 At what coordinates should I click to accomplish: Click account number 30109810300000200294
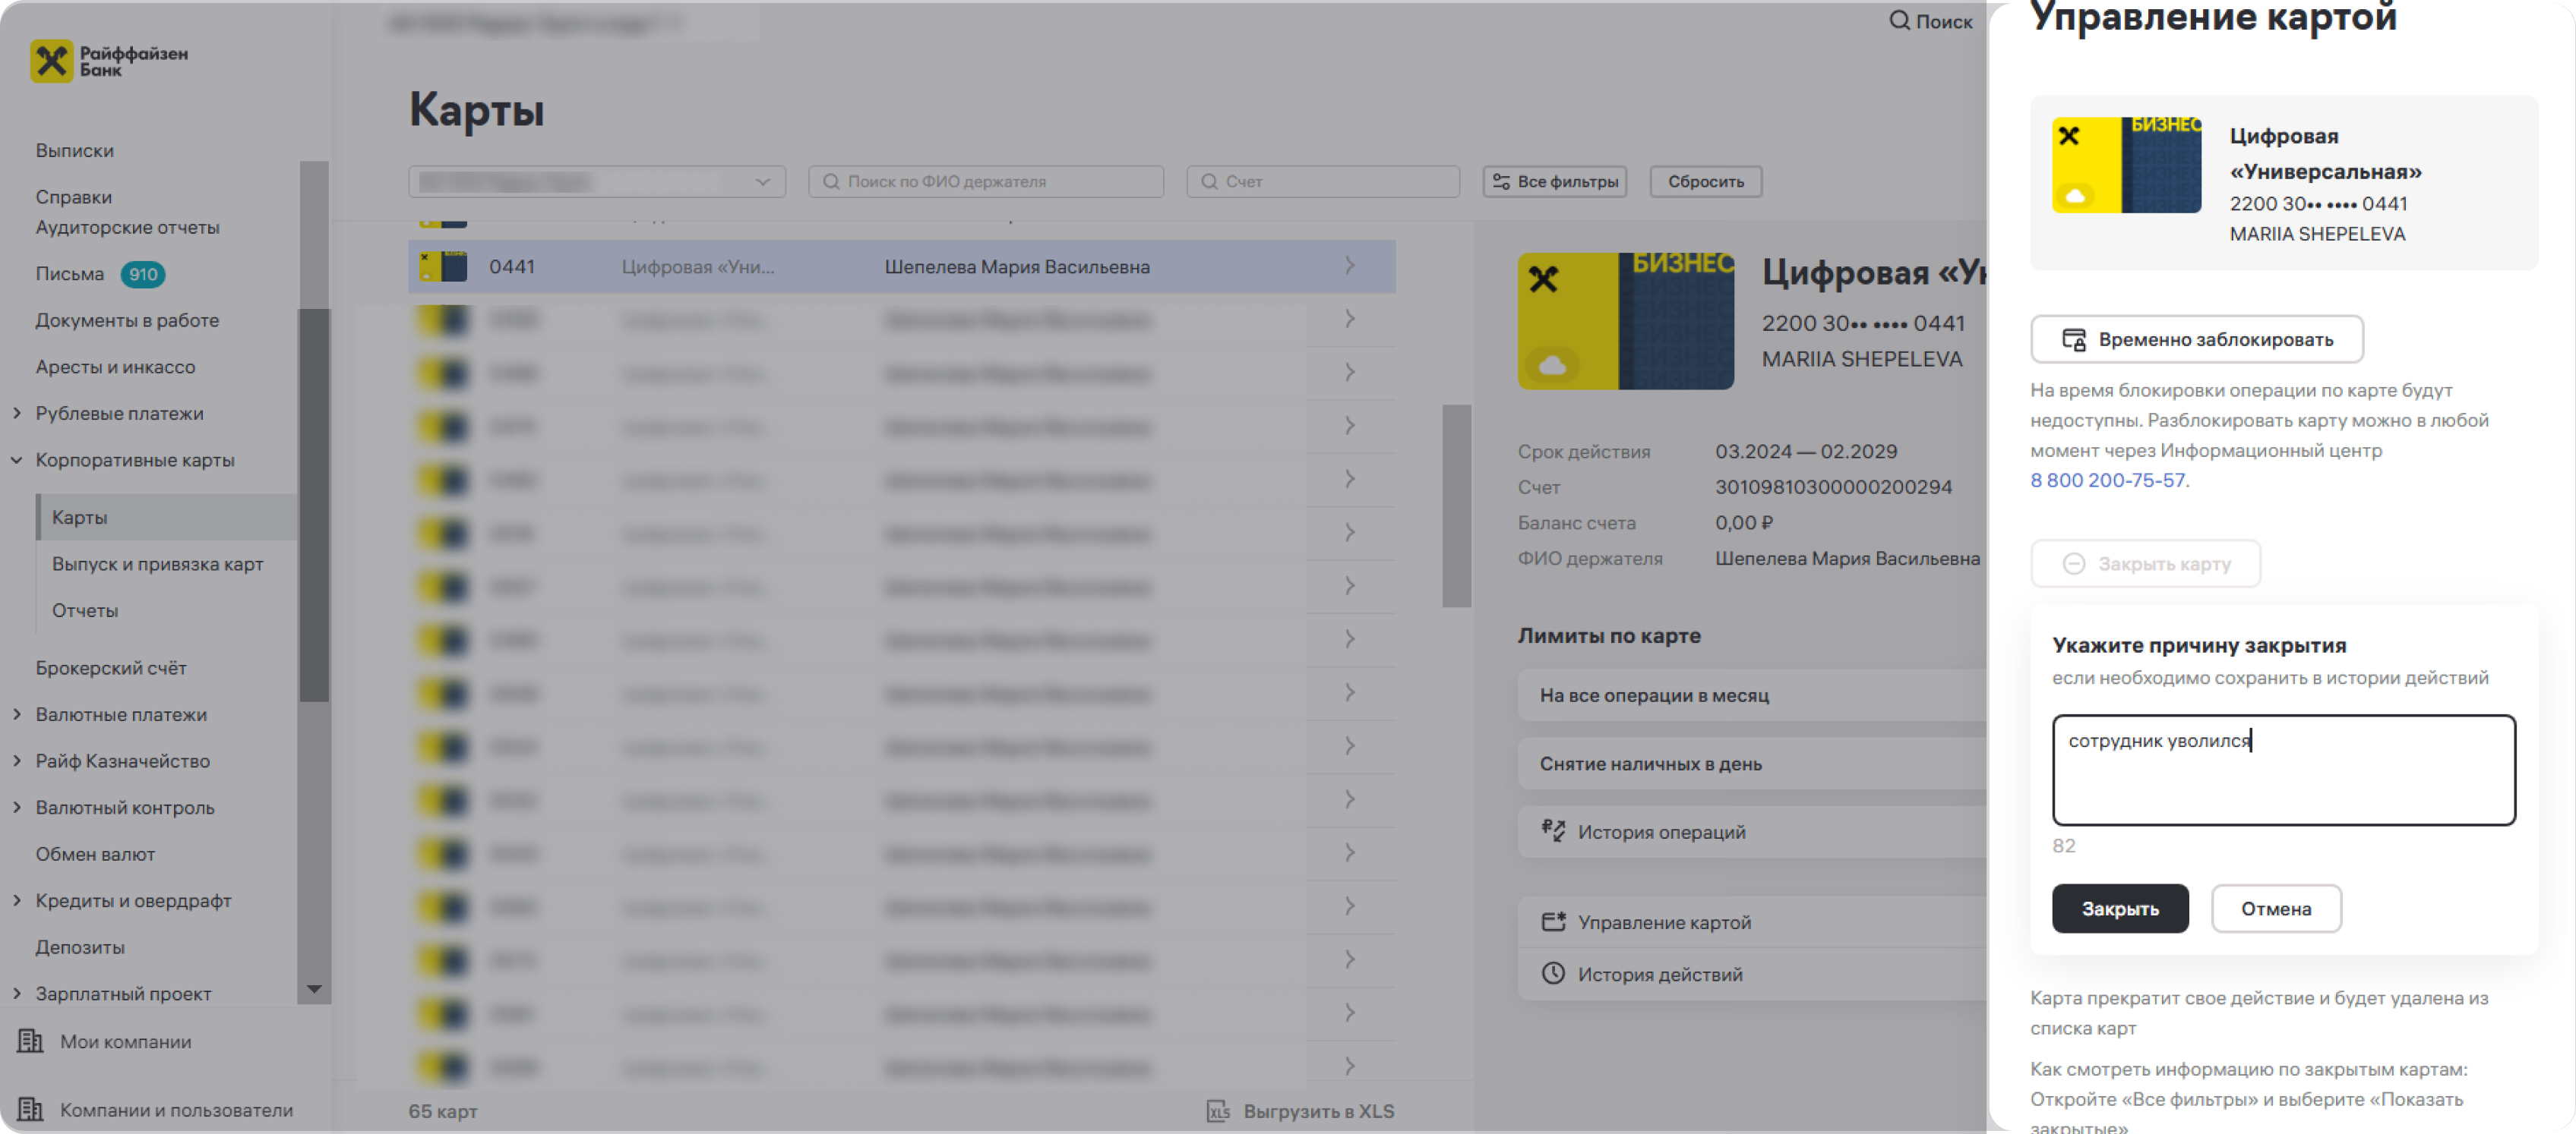coord(1833,487)
